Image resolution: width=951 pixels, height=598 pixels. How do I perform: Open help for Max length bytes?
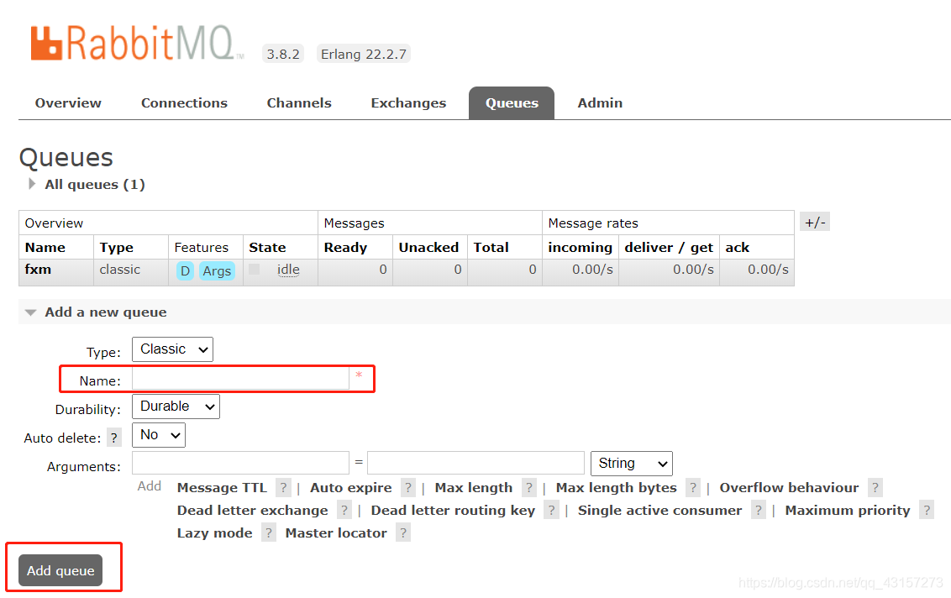coord(693,488)
